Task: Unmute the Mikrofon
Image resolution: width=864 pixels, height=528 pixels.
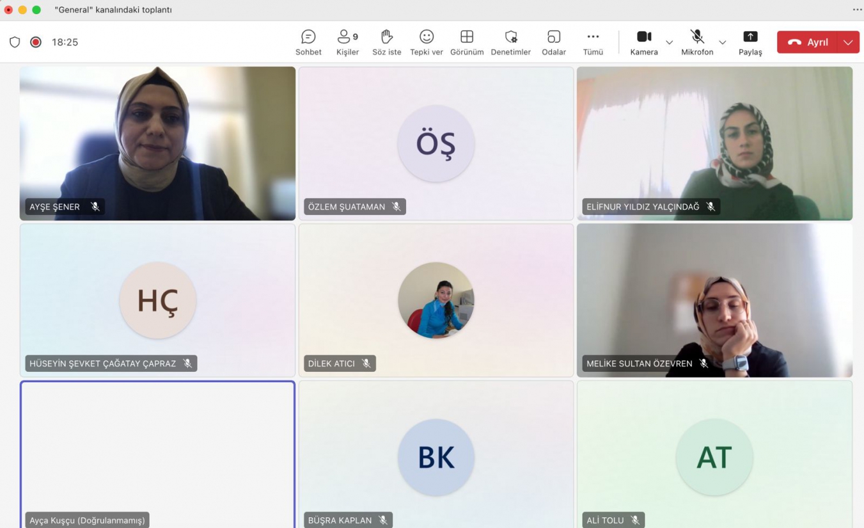Action: coord(697,42)
